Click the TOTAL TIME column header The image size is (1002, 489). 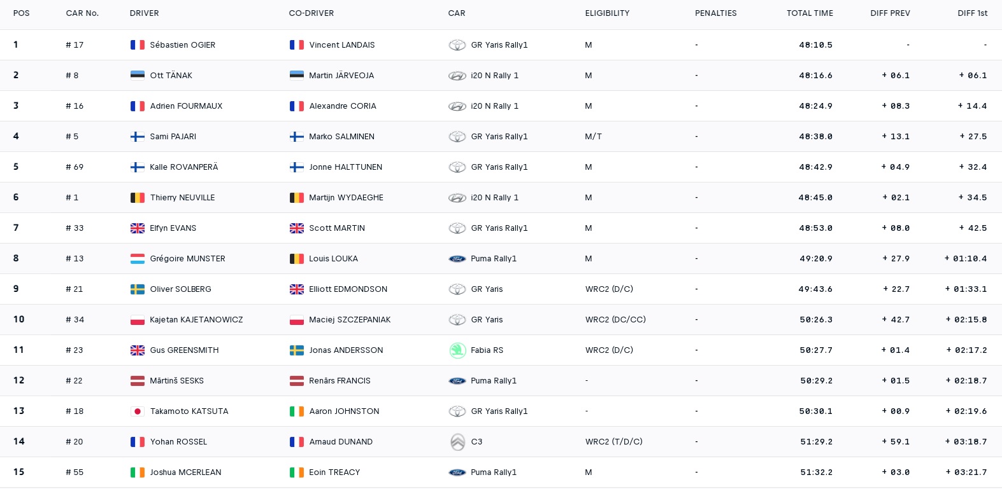tap(809, 13)
